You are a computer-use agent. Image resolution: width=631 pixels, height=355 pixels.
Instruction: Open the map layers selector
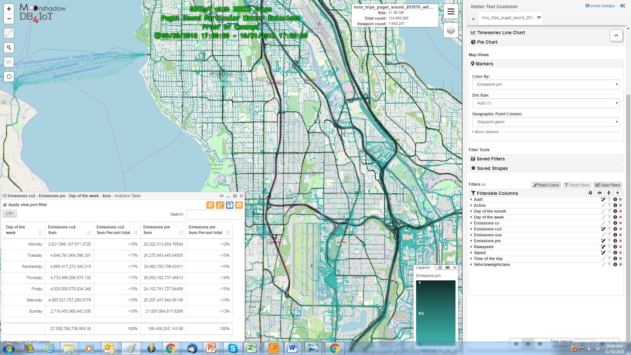click(x=451, y=31)
